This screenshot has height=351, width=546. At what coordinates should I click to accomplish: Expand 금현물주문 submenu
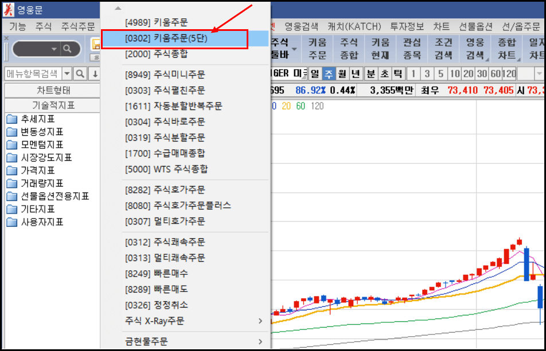tap(185, 341)
